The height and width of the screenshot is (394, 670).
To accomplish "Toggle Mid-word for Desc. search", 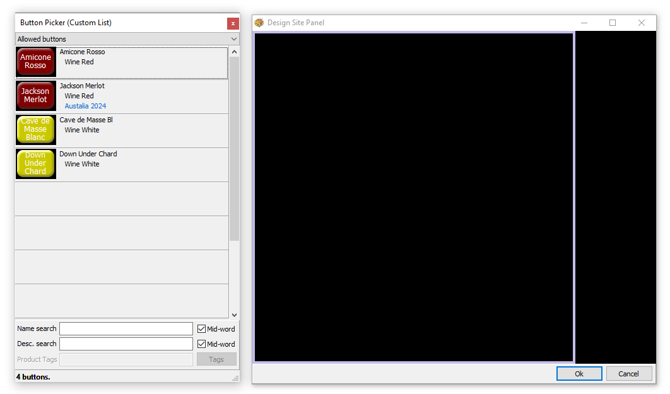I will point(202,344).
